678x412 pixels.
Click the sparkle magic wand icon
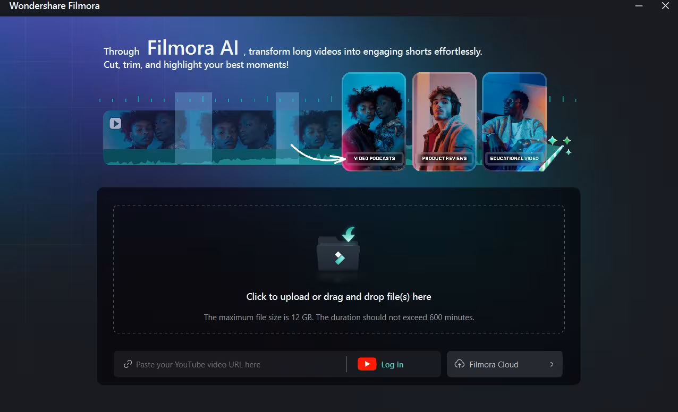[x=555, y=153]
